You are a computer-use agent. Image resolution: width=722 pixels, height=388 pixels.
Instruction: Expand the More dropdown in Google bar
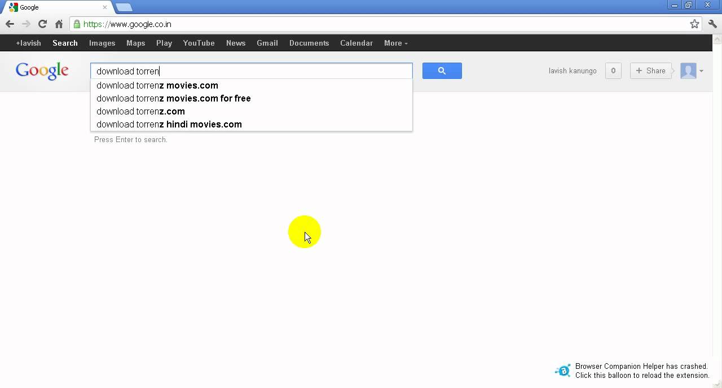pyautogui.click(x=396, y=43)
